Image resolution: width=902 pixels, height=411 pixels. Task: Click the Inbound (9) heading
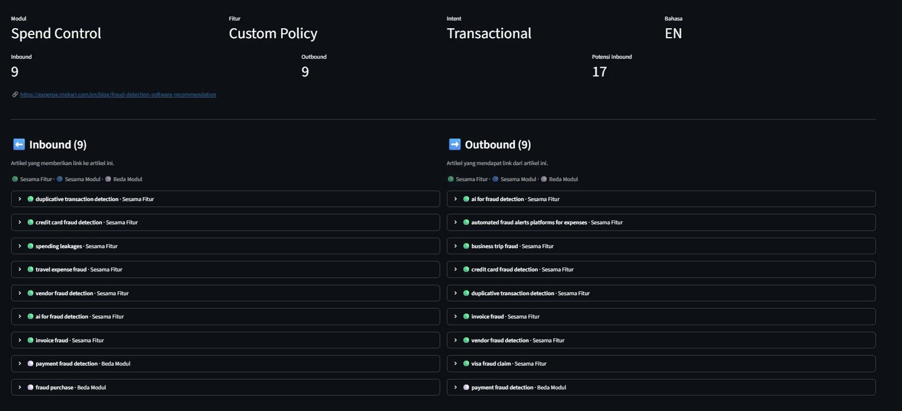(x=58, y=145)
